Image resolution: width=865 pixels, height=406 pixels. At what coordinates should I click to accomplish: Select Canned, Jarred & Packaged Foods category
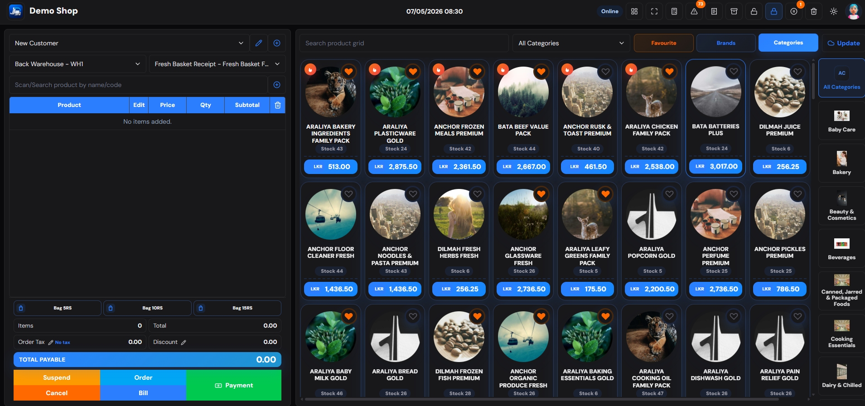tap(841, 291)
